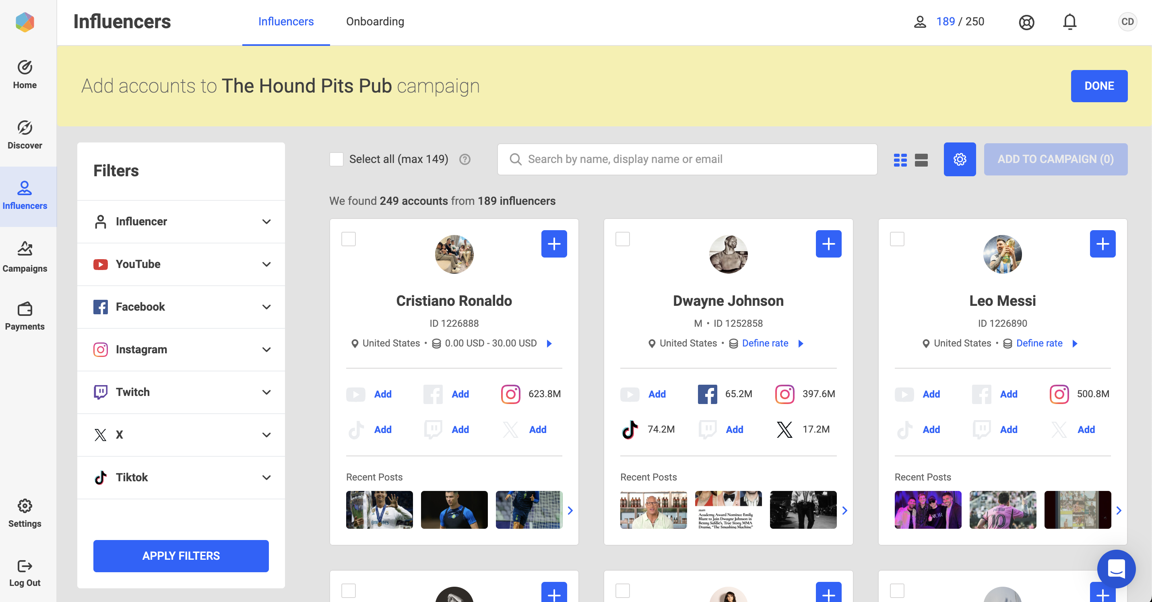Expand the YouTube filter
Screen dimensions: 1152x602
(x=181, y=264)
